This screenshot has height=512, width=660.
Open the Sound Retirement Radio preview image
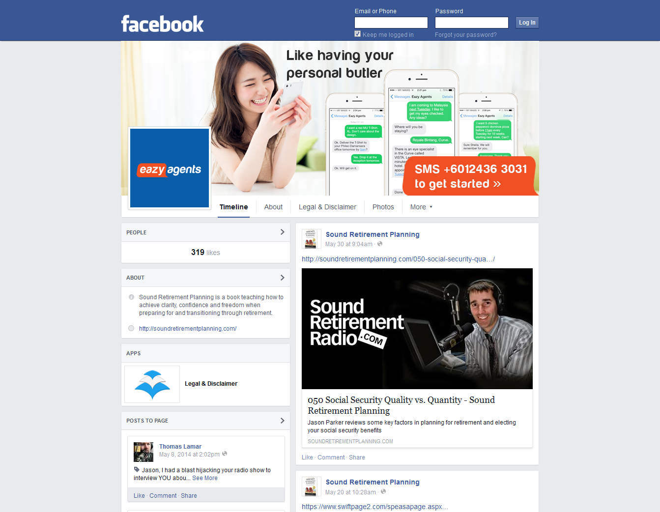click(x=417, y=329)
